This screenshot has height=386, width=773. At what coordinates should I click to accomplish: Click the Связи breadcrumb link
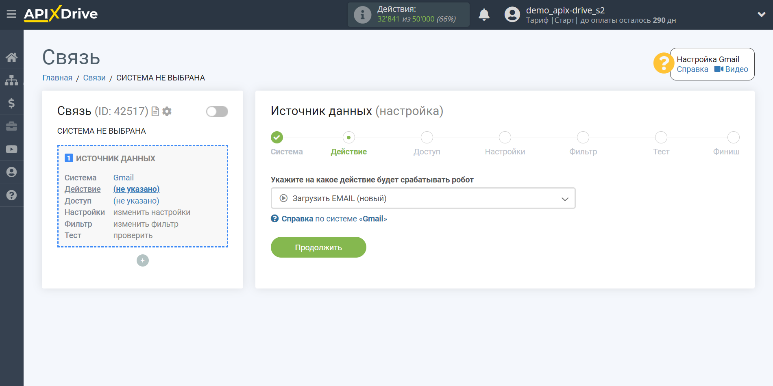(94, 78)
